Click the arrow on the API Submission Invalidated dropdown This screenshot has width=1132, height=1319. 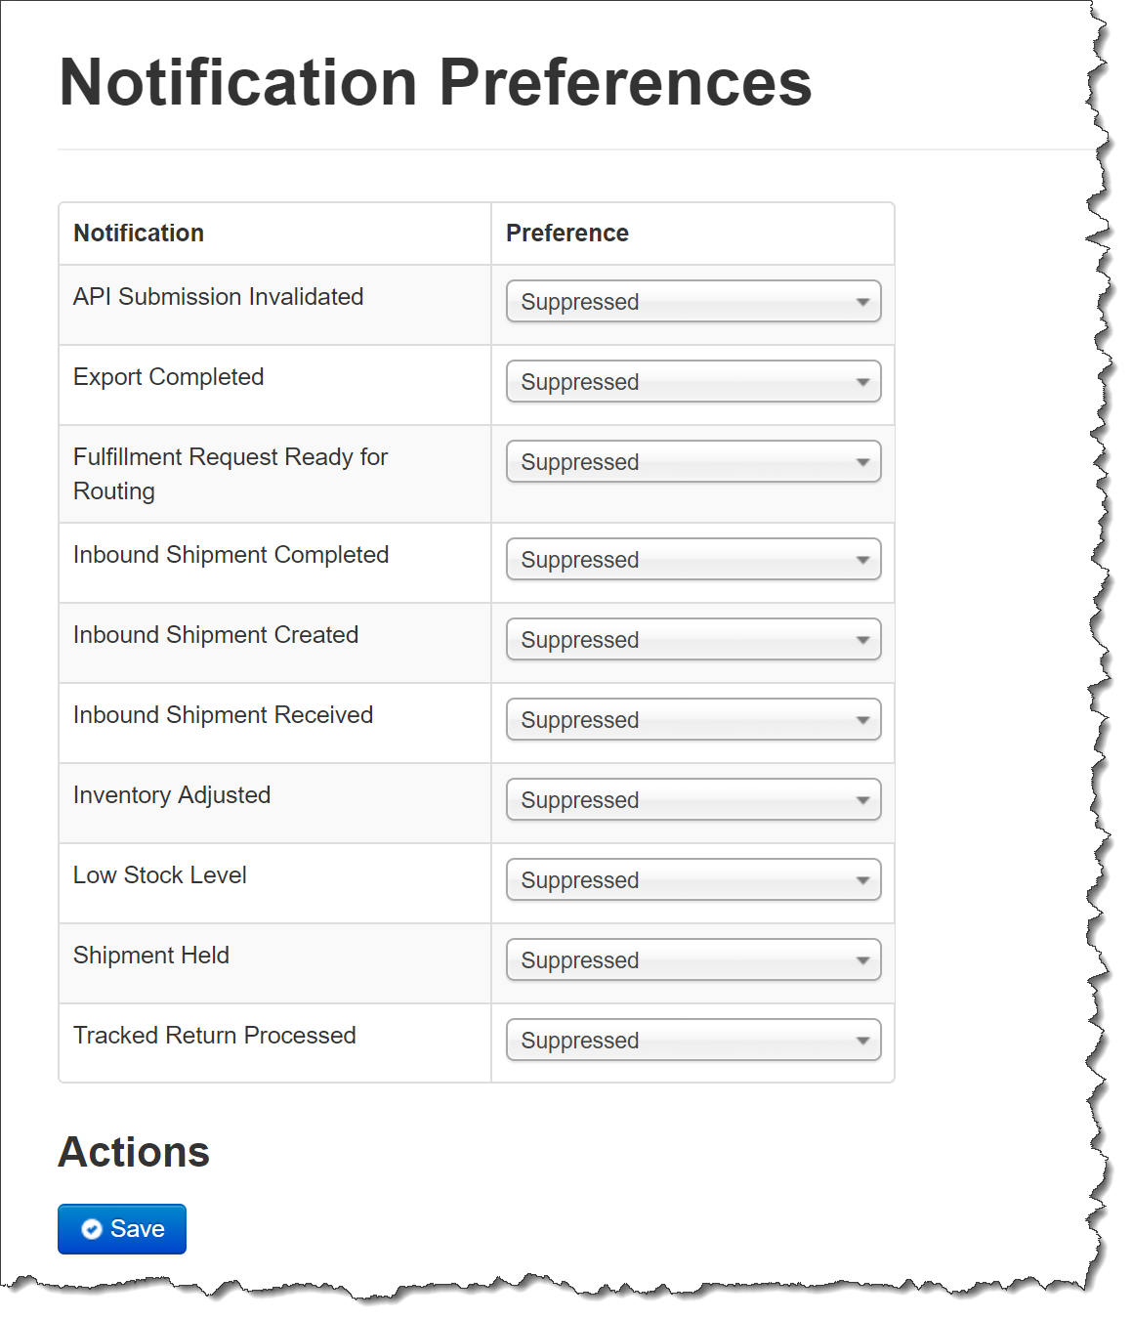(x=862, y=302)
